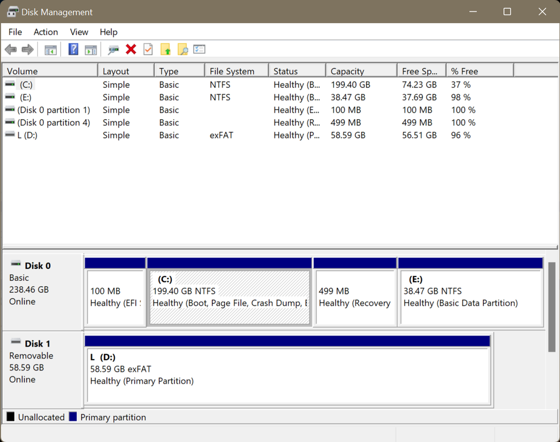The width and height of the screenshot is (560, 442).
Task: Select the 499 MB Recovery partition block
Action: pos(355,292)
